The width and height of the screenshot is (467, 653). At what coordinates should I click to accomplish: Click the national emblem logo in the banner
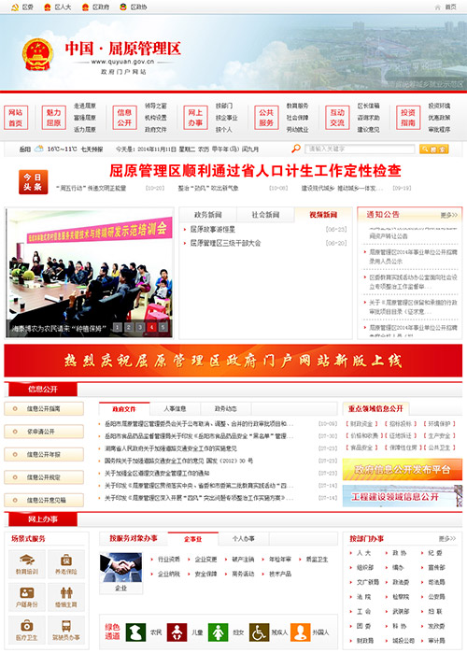pyautogui.click(x=38, y=54)
